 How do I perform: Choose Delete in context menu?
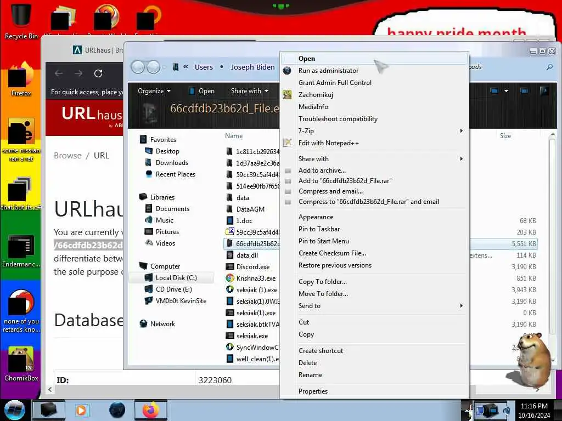(x=374, y=363)
